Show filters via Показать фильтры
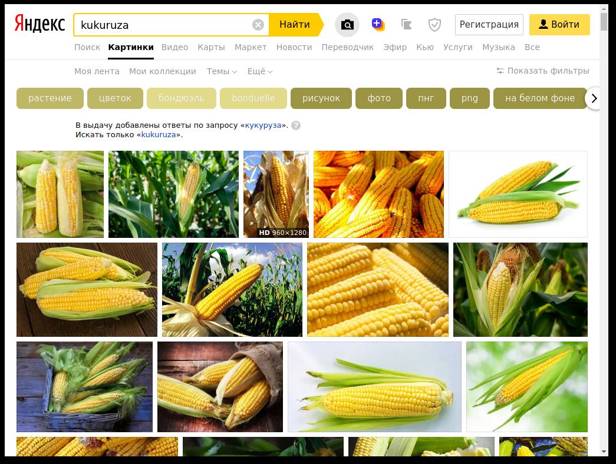 pos(542,71)
